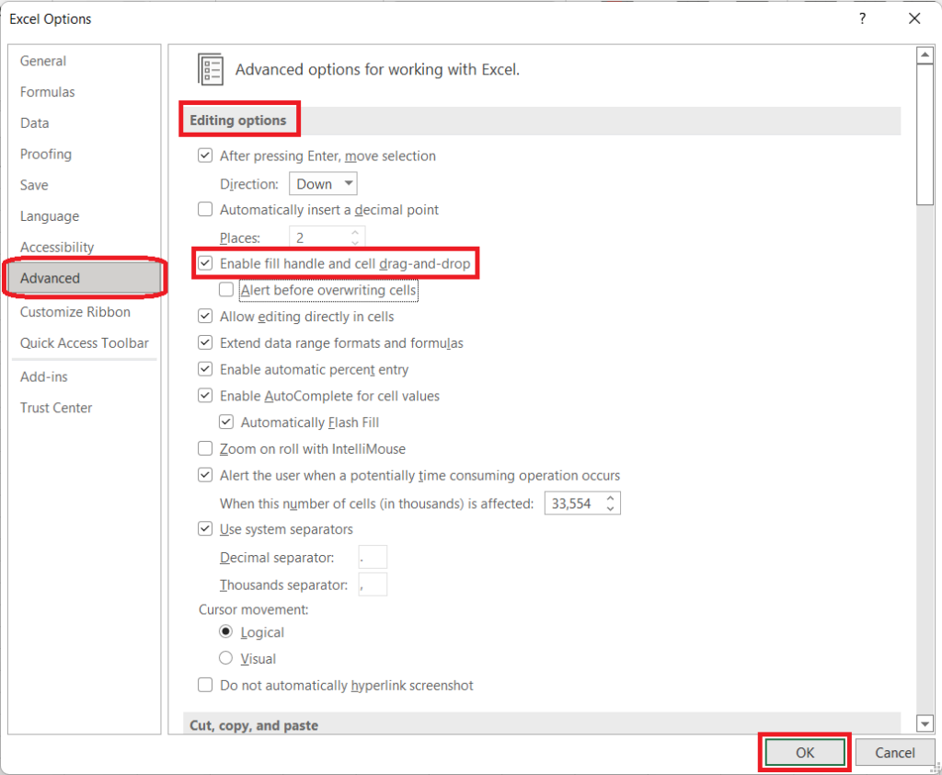
Task: Click Cancel to discard changes
Action: (893, 752)
